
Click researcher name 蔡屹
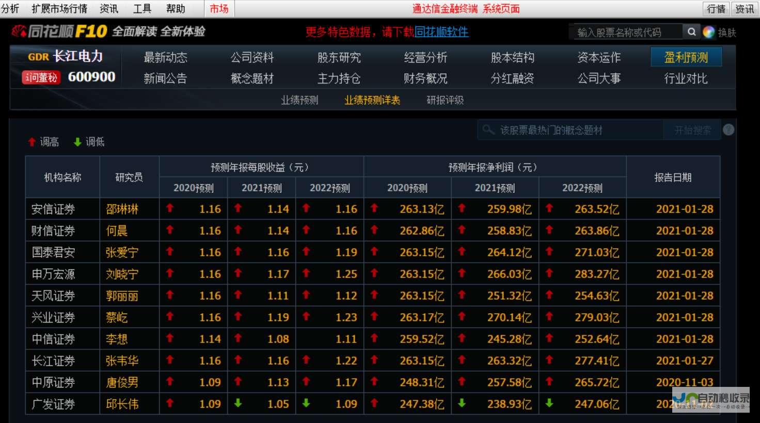pyautogui.click(x=117, y=317)
